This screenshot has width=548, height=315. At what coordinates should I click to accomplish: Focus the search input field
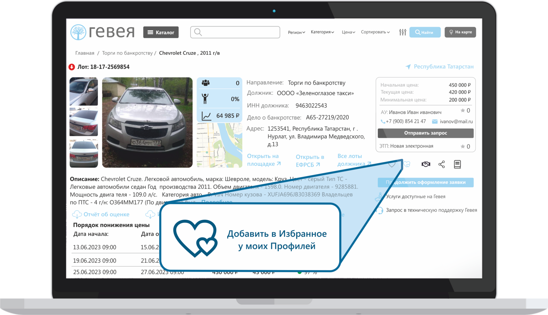coord(235,32)
